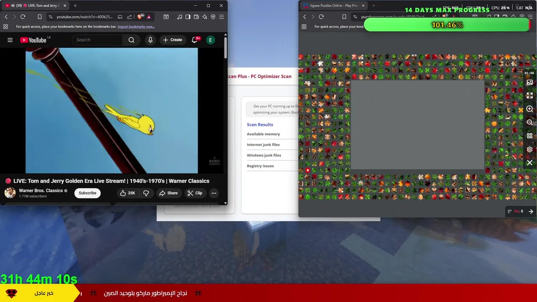The height and width of the screenshot is (302, 537).
Task: Close the LIVE Tom and Jerry tab
Action: pos(65,5)
